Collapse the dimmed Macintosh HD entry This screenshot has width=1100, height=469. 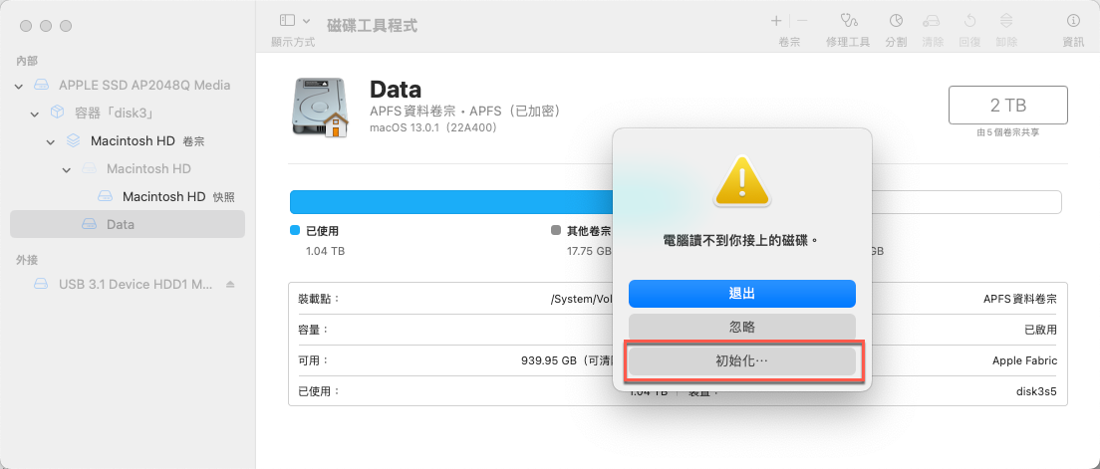(67, 169)
